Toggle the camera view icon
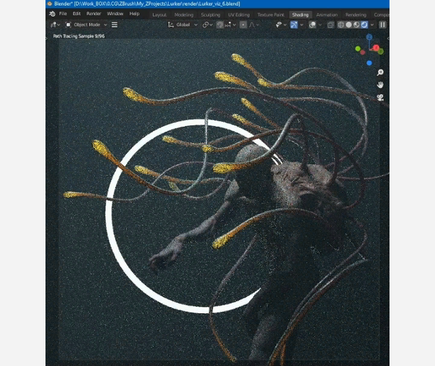This screenshot has height=366, width=435. pos(380,97)
